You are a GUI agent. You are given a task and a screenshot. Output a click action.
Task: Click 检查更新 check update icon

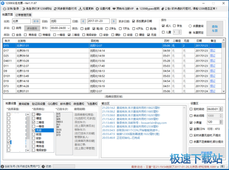[80, 9]
